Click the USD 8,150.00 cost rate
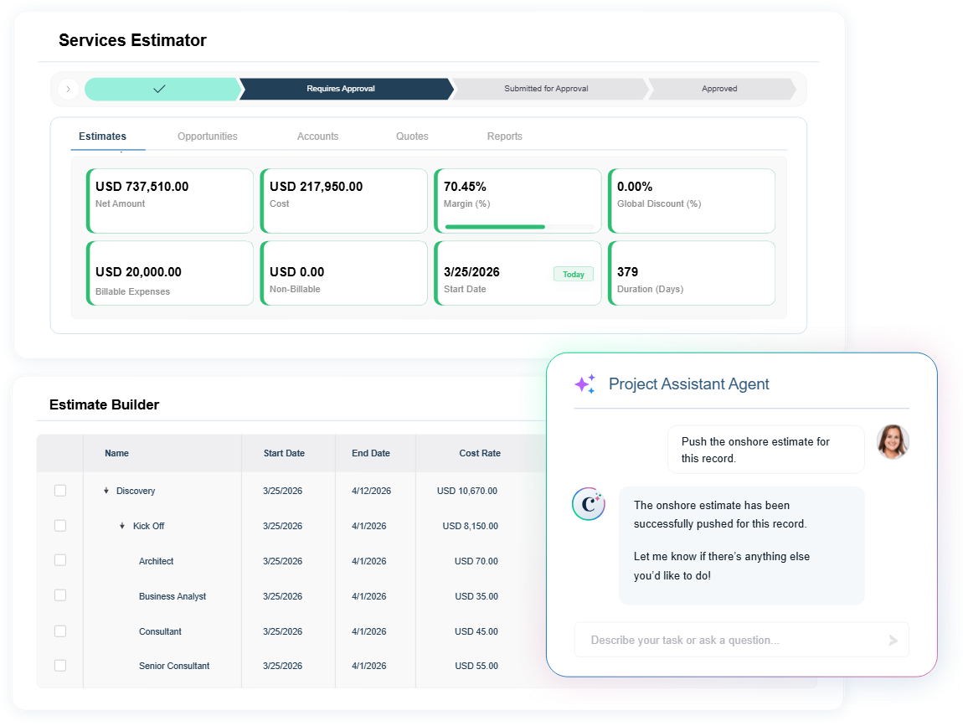This screenshot has height=726, width=963. pyautogui.click(x=471, y=526)
